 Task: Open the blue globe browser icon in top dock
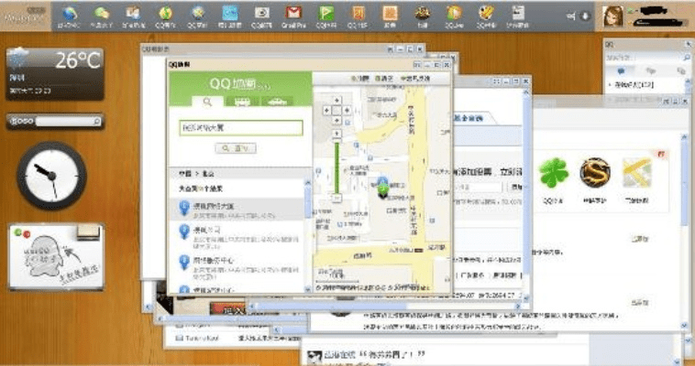point(70,14)
